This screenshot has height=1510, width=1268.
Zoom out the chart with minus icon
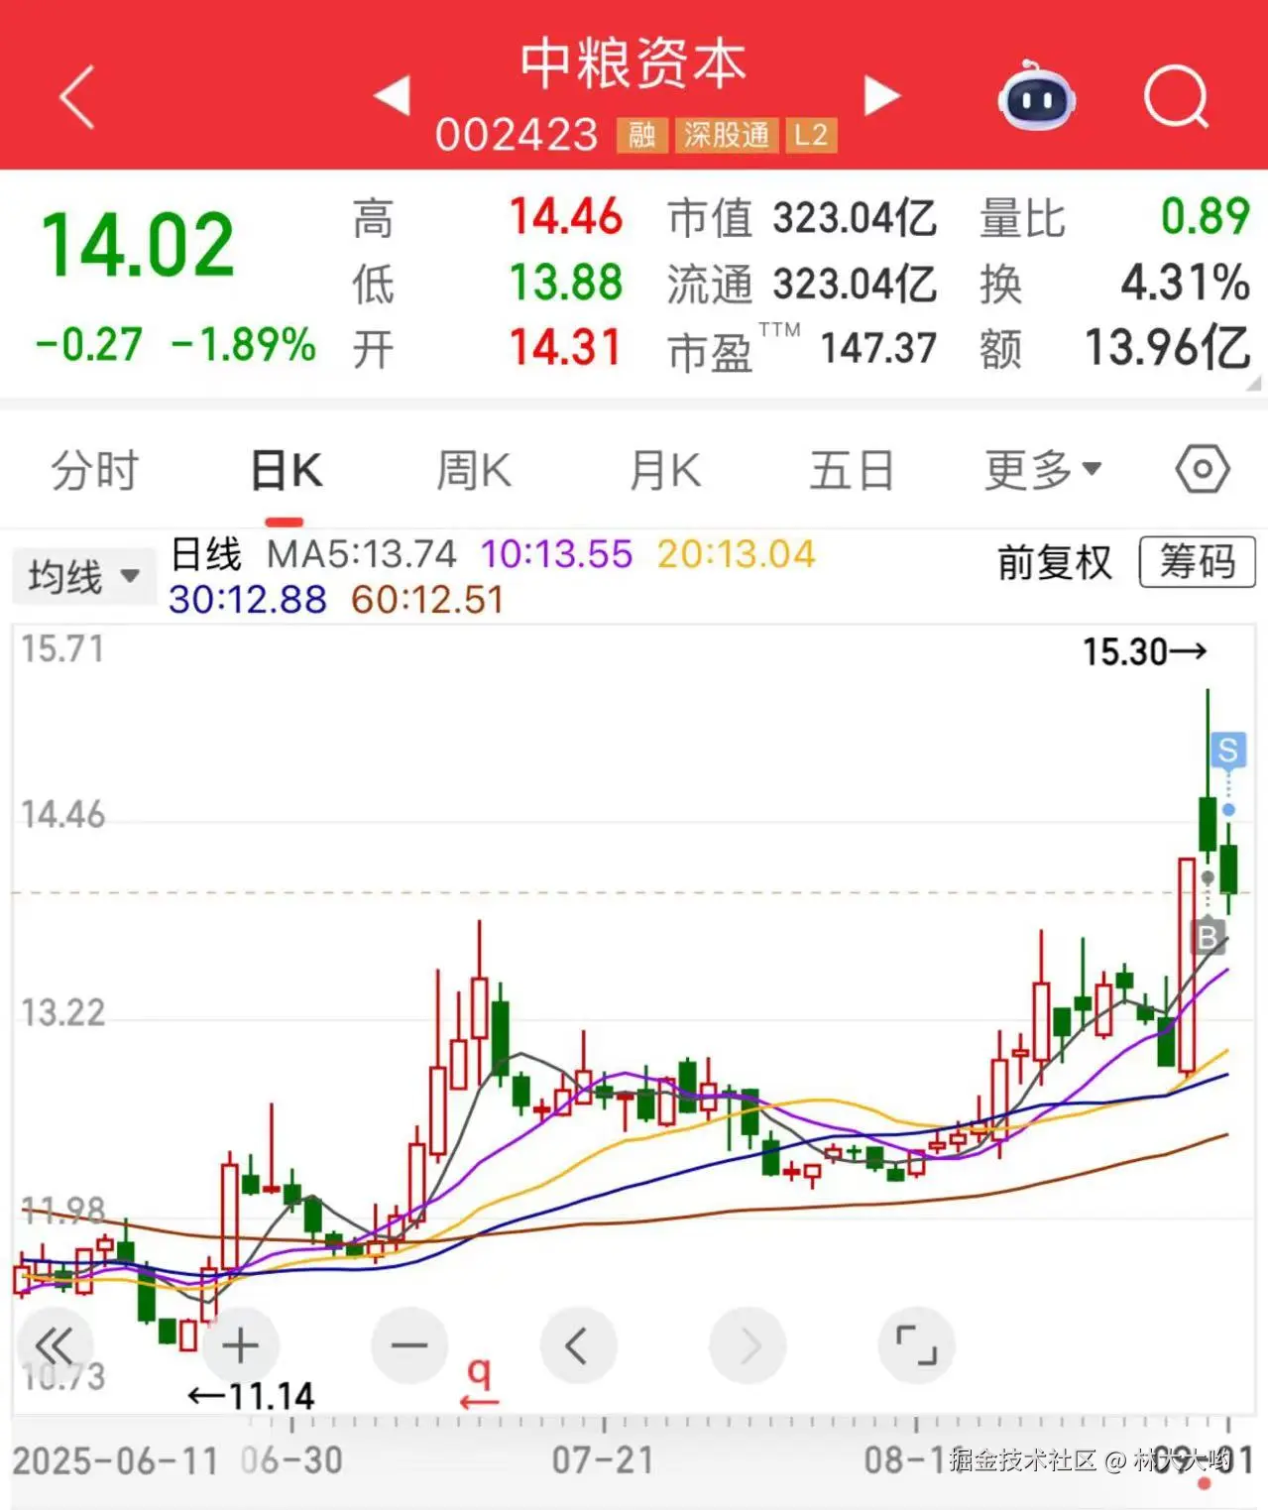click(x=409, y=1345)
